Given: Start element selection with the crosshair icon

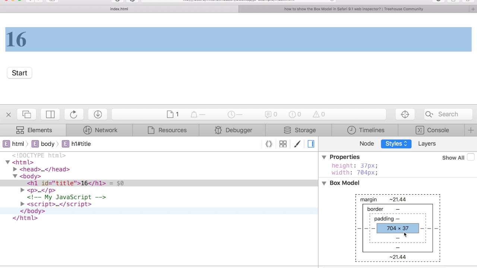Looking at the screenshot, I should (405, 114).
